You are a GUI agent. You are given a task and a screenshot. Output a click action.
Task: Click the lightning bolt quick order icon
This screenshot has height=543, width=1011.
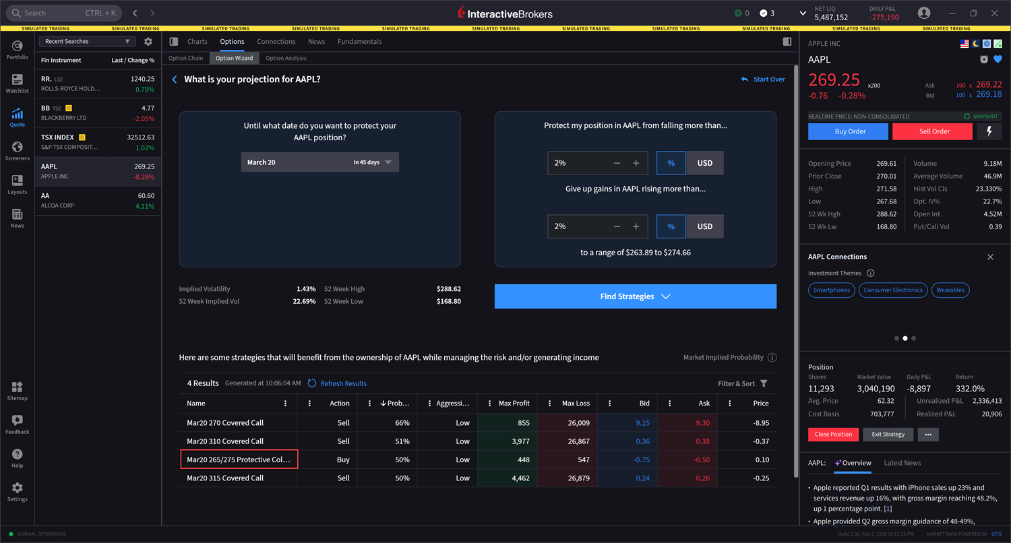point(989,131)
